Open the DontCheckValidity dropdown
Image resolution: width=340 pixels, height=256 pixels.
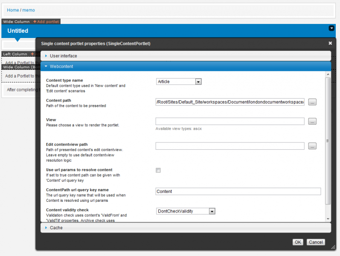(x=186, y=211)
